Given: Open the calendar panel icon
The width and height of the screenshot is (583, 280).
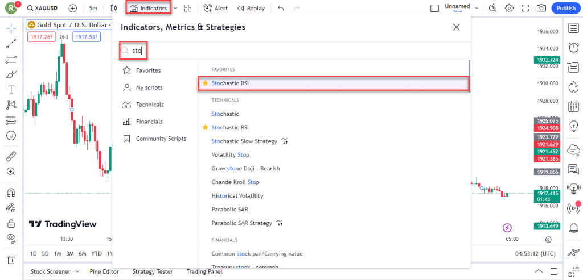Looking at the screenshot, I should point(573,106).
